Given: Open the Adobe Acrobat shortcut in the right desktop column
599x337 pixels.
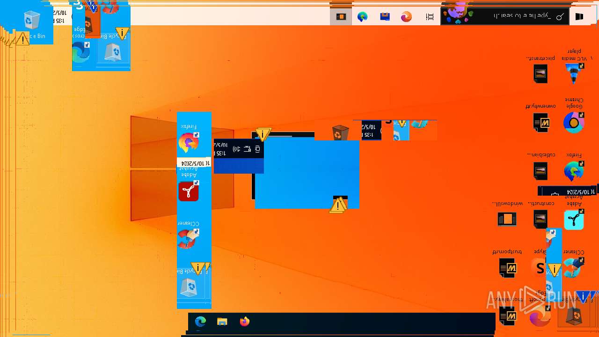Looking at the screenshot, I should click(x=574, y=220).
